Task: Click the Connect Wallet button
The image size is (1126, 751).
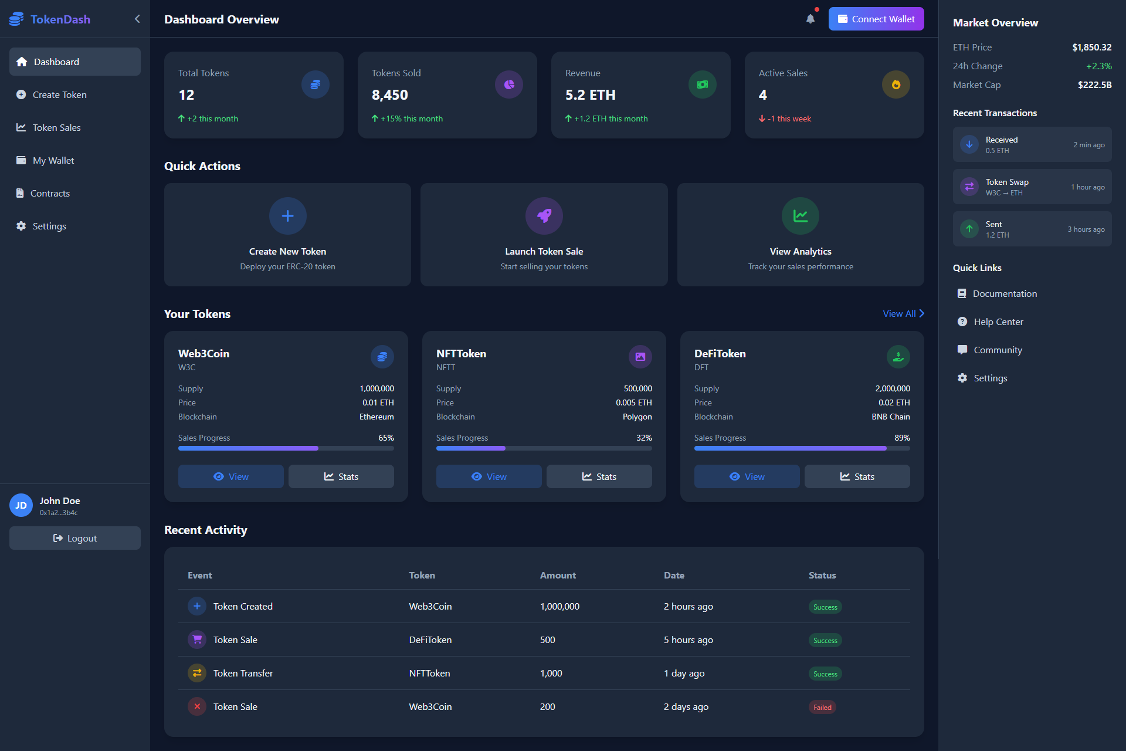Action: pos(876,18)
